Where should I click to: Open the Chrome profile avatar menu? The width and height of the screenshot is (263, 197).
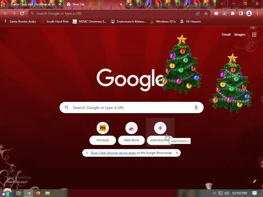coord(249,13)
